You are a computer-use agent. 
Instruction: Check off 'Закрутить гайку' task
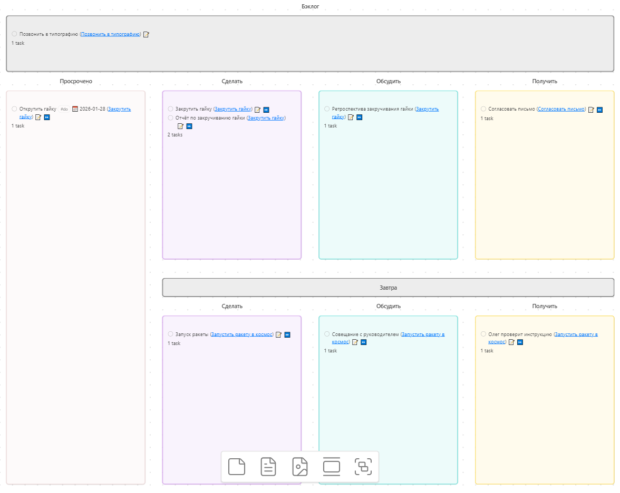coord(170,109)
